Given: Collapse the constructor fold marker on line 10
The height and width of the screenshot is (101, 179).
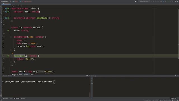Looking at the screenshot, I should pos(11,37).
